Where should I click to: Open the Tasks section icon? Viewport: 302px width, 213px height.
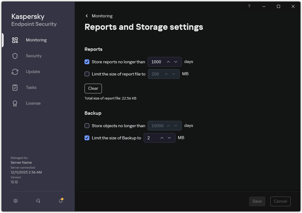[x=15, y=87]
